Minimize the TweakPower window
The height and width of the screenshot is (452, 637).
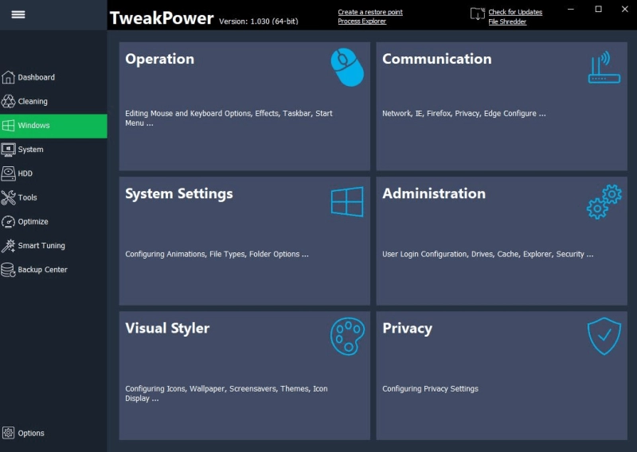coord(571,9)
